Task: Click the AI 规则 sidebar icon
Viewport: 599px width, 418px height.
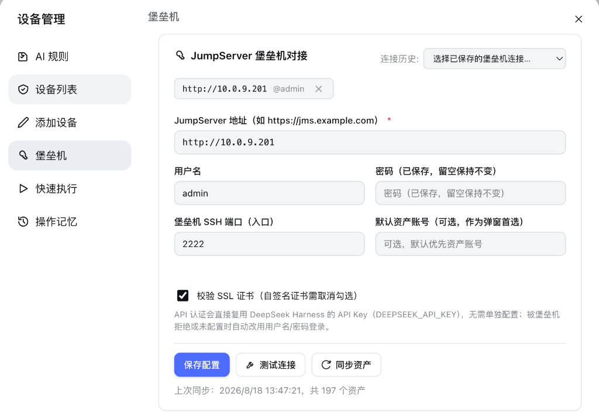Action: click(23, 57)
